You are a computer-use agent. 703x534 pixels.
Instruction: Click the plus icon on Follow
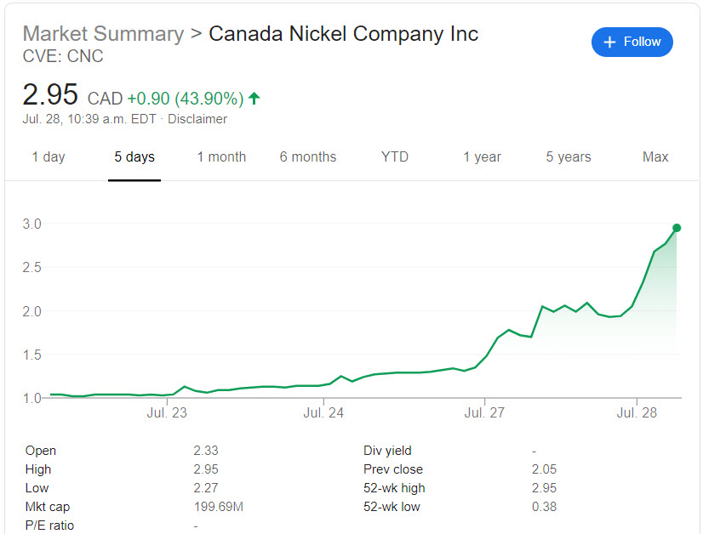[x=609, y=42]
